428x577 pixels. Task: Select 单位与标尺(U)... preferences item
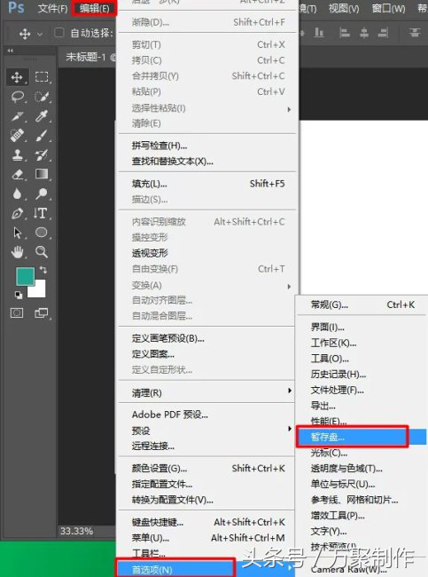pyautogui.click(x=362, y=484)
